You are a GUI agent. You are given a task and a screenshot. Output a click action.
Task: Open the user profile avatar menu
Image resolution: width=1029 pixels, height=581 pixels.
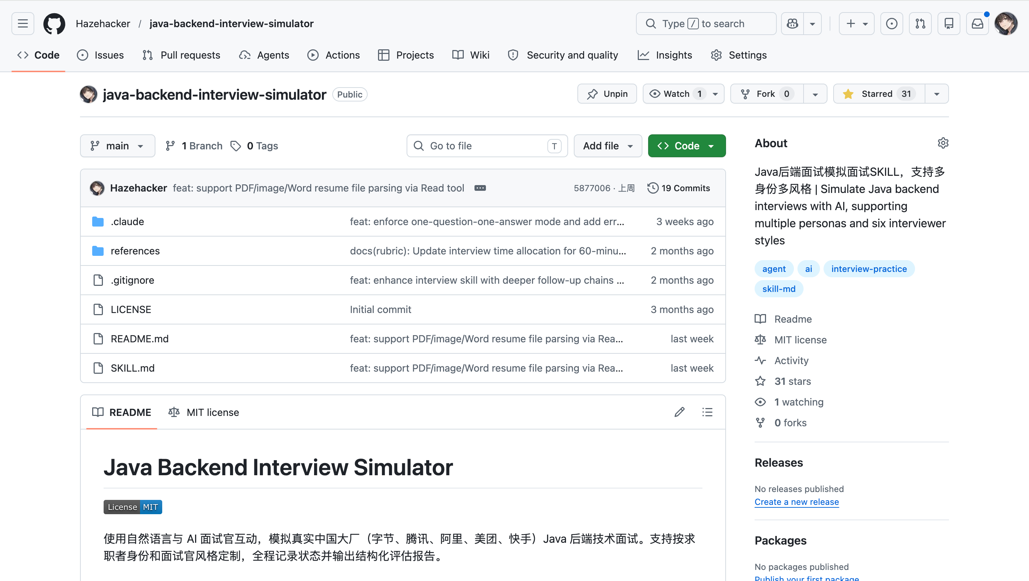click(x=1006, y=24)
